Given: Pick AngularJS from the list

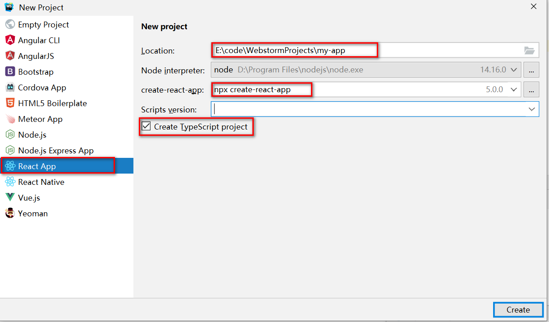Looking at the screenshot, I should pos(67,56).
